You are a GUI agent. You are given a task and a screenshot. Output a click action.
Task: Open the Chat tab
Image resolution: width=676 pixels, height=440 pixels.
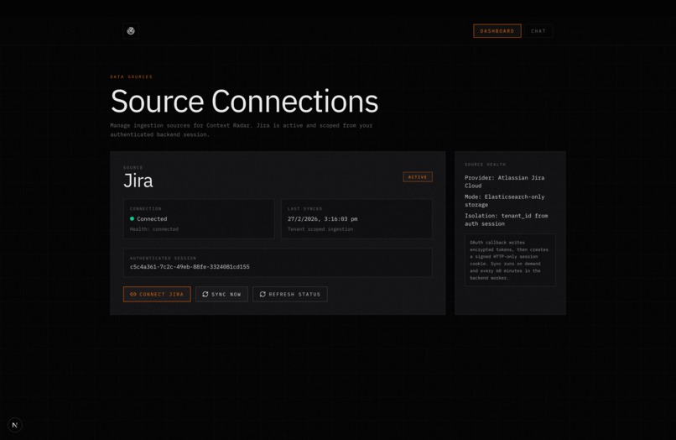tap(538, 31)
